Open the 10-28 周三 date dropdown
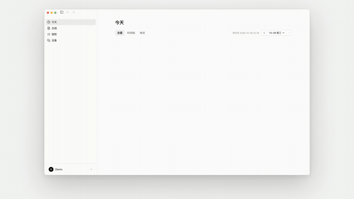354x199 pixels. coord(277,33)
